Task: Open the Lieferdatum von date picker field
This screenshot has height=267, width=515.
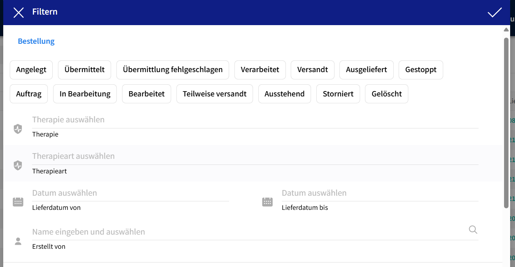Action: (131, 193)
